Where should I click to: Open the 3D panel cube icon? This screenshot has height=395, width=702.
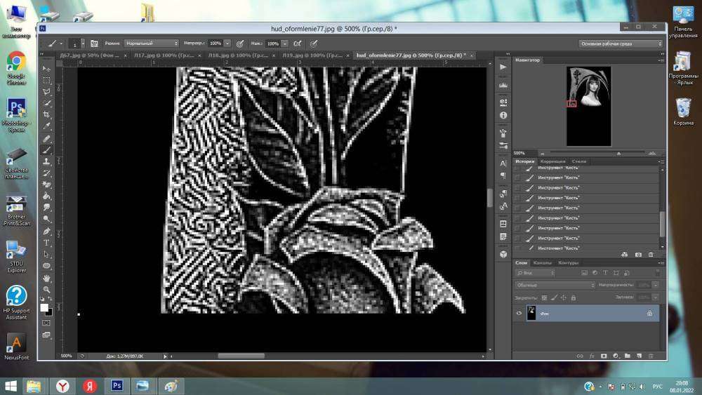[503, 254]
